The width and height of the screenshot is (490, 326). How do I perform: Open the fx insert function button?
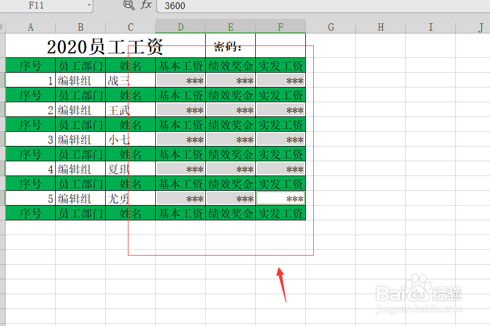click(x=146, y=5)
